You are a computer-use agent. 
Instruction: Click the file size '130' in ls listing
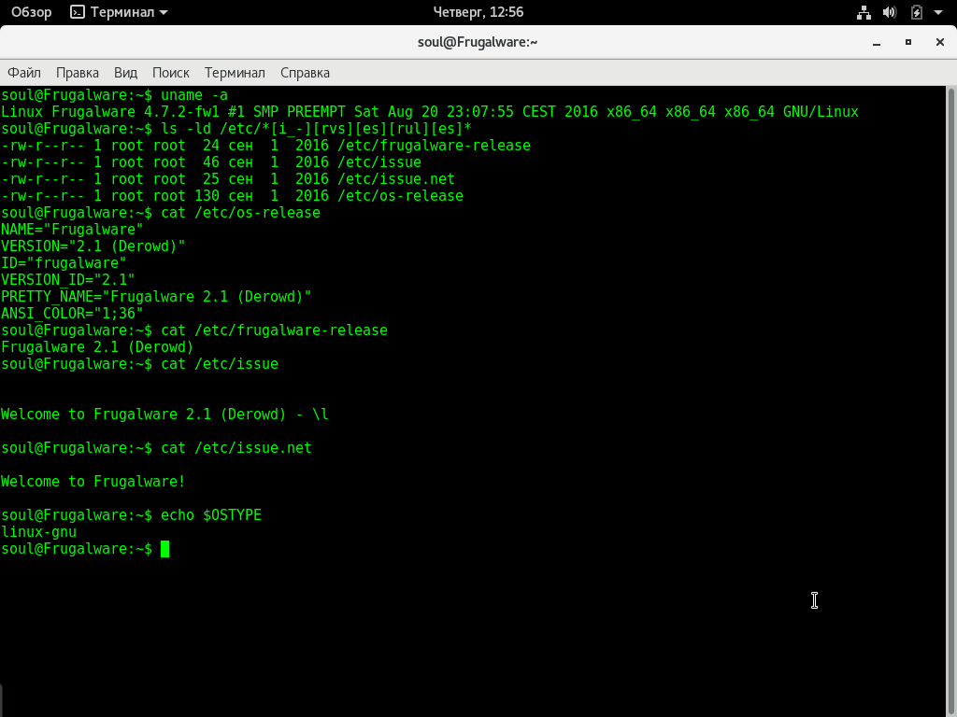pos(207,196)
